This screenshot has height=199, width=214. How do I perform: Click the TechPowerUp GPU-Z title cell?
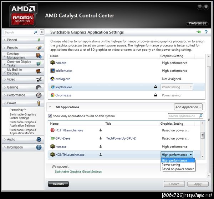[x=121, y=139]
